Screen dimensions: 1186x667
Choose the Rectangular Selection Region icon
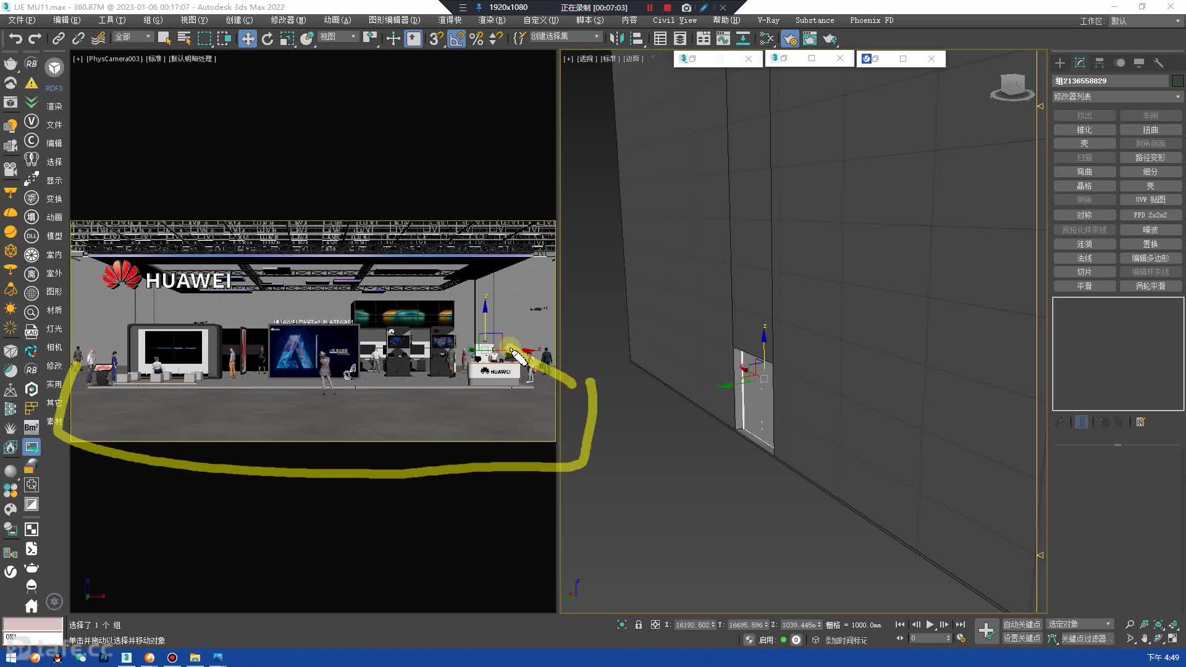(204, 39)
